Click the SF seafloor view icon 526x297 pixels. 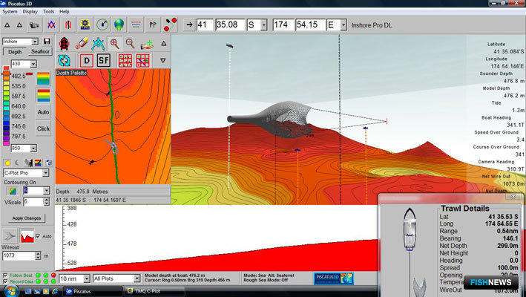104,61
